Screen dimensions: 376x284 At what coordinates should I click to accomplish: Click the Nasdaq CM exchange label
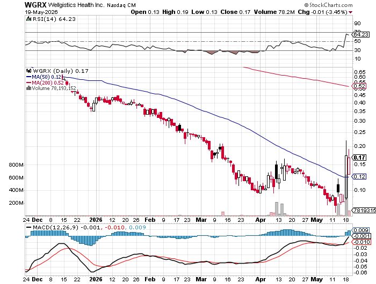click(121, 5)
